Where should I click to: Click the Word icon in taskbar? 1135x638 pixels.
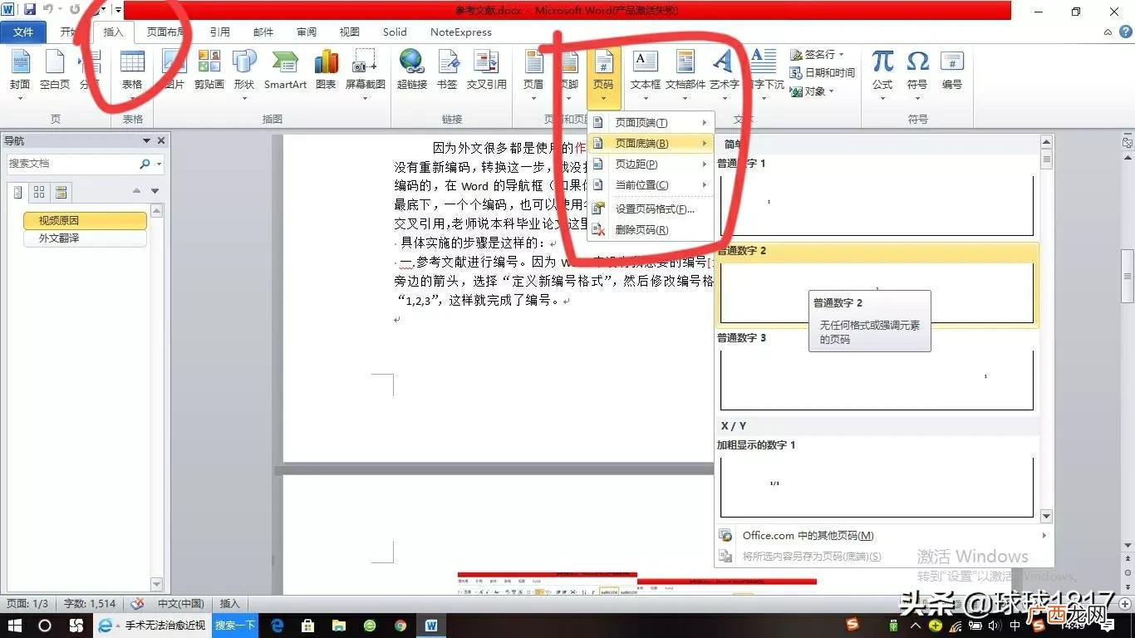(430, 626)
